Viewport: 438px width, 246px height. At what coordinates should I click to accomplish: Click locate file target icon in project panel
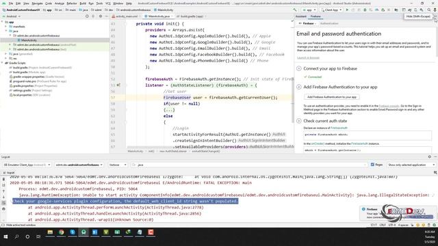coord(87,16)
